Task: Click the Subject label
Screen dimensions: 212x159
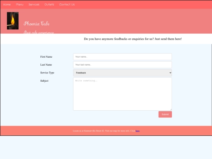Action: (x=44, y=81)
